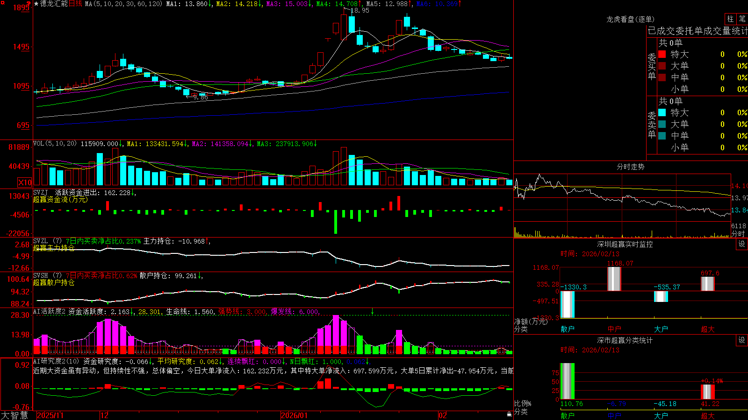Click the 深市超赢分类统计 panel title
This screenshot has width=748, height=420.
pyautogui.click(x=625, y=340)
